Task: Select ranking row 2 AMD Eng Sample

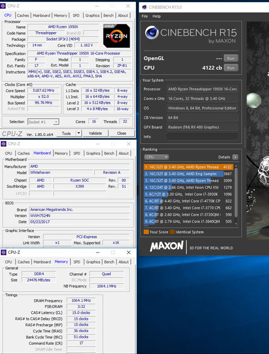Action: click(188, 174)
